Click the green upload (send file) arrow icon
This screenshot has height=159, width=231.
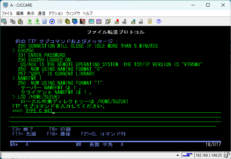[29, 21]
